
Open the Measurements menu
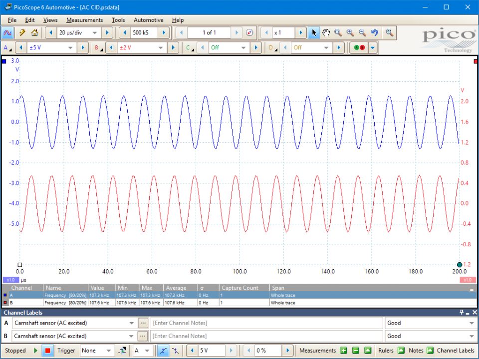pos(85,20)
